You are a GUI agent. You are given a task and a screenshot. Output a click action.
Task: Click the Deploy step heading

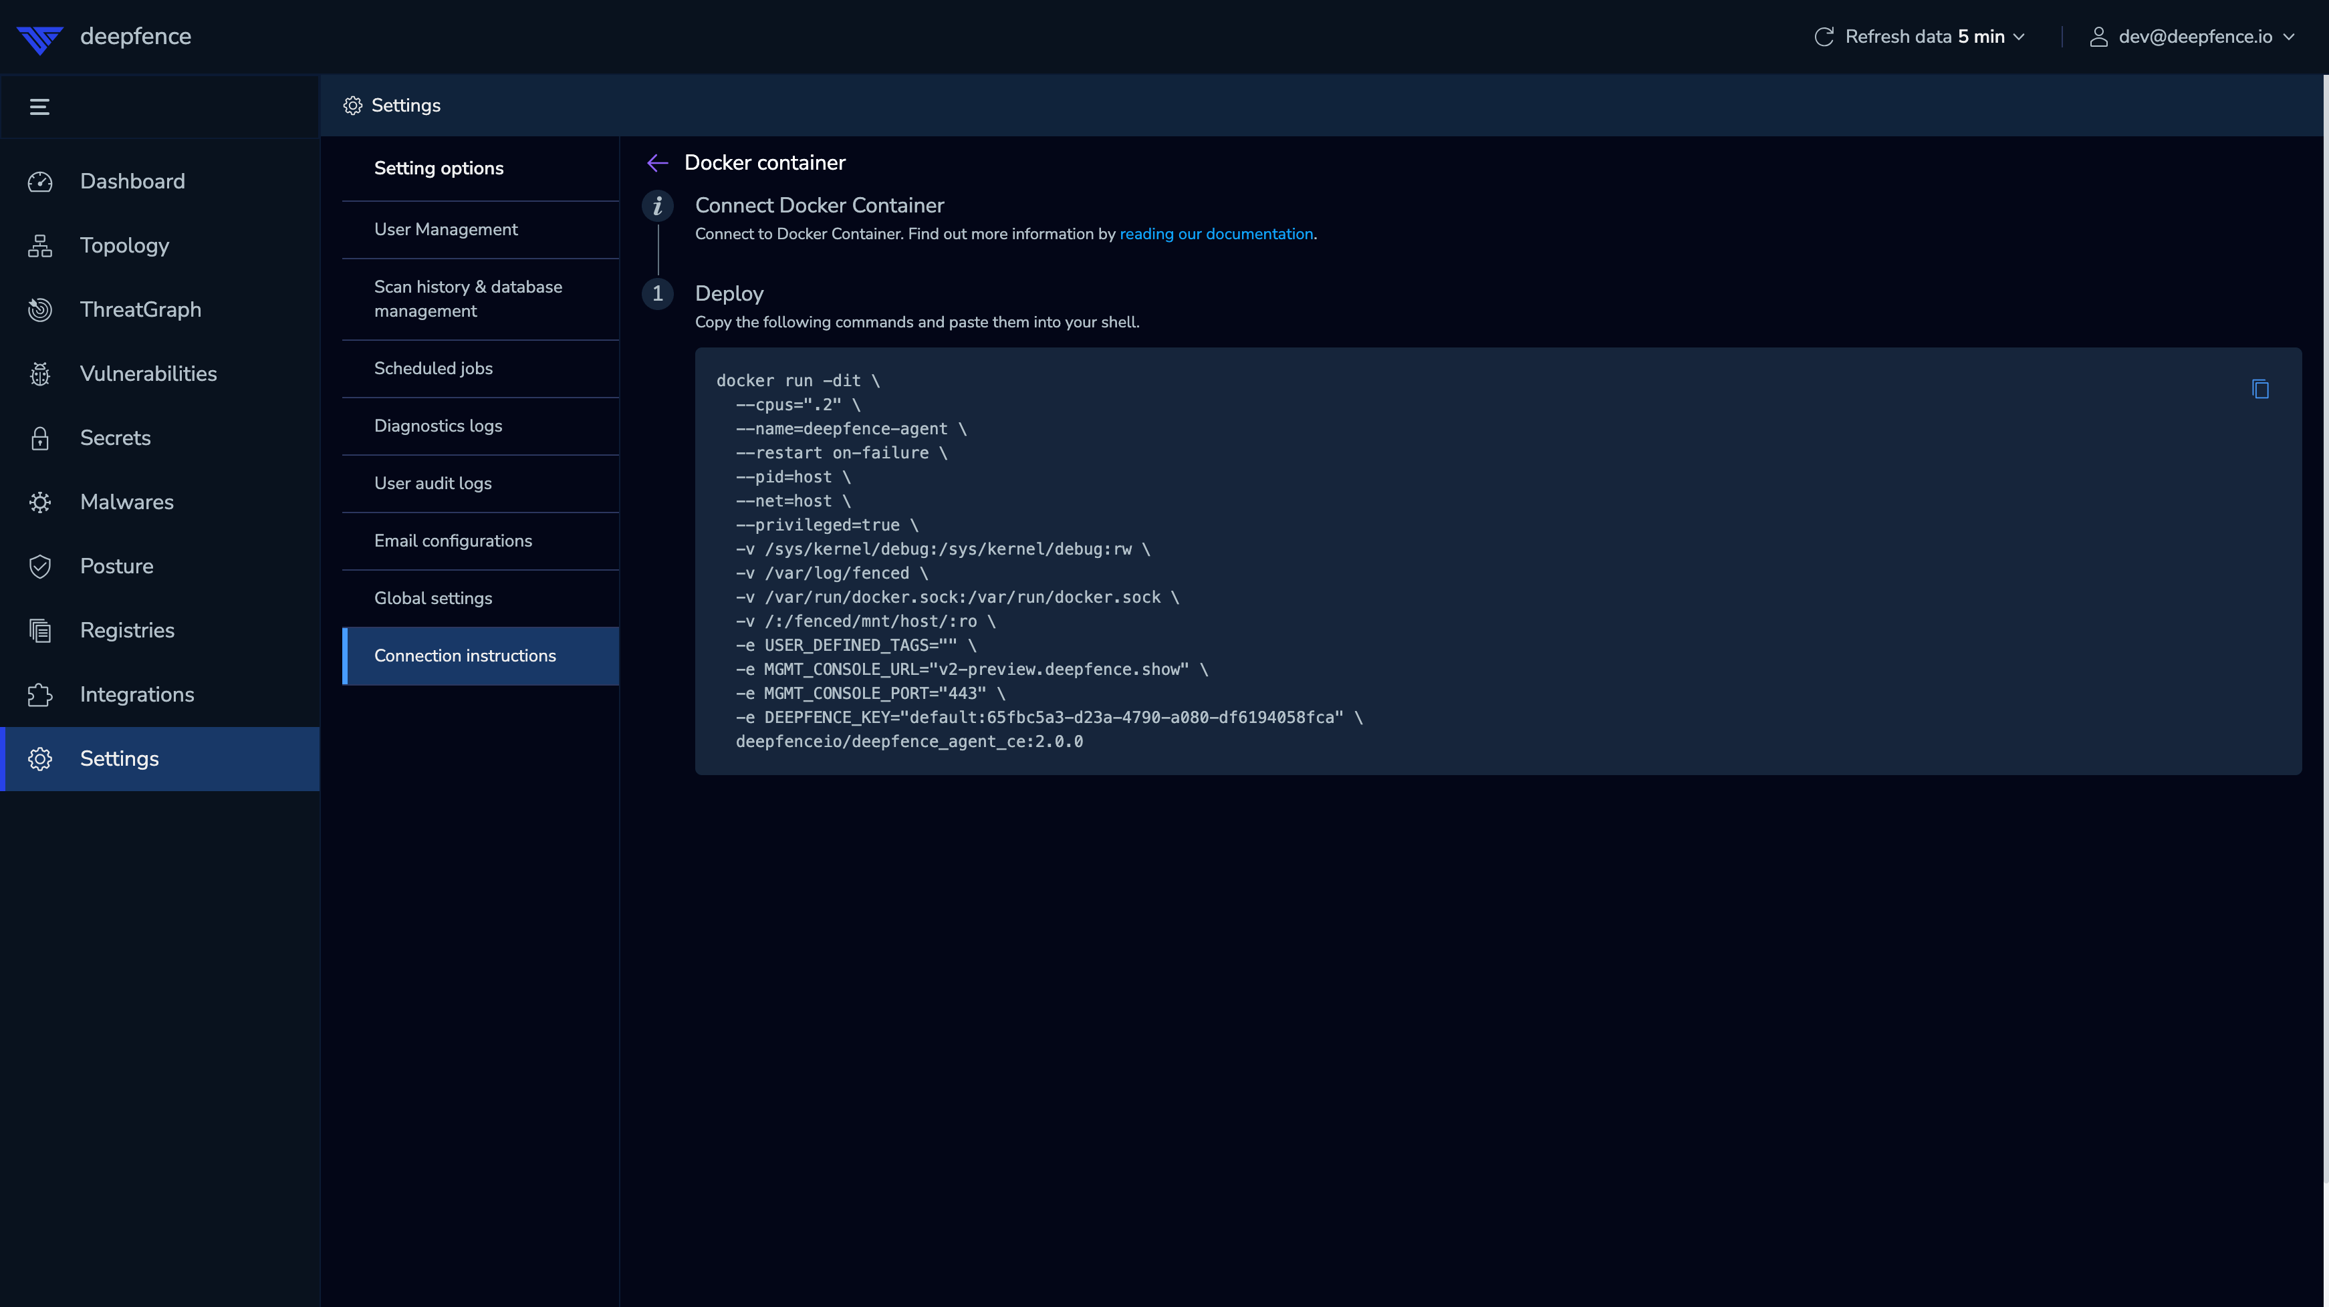[729, 294]
